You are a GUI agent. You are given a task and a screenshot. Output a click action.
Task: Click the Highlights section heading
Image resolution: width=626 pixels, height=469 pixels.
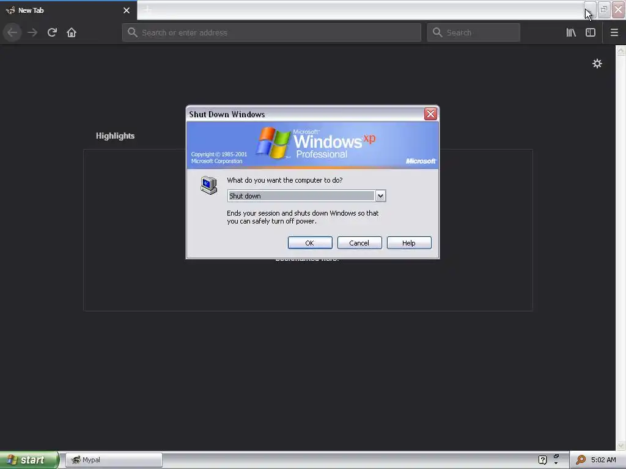click(115, 136)
